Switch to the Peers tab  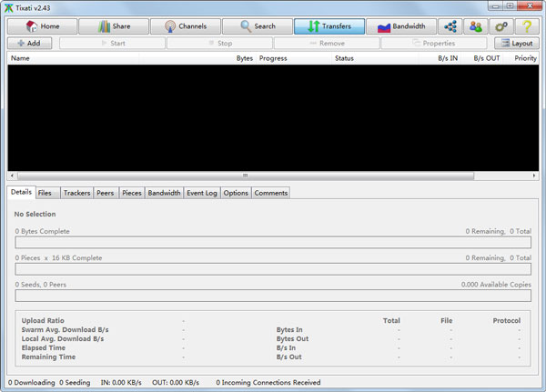(x=106, y=193)
